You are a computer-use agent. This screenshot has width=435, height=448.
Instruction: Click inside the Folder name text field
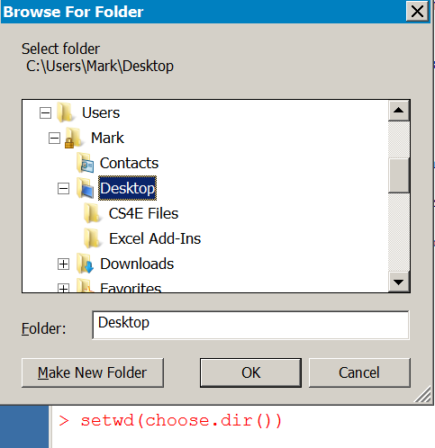[250, 326]
